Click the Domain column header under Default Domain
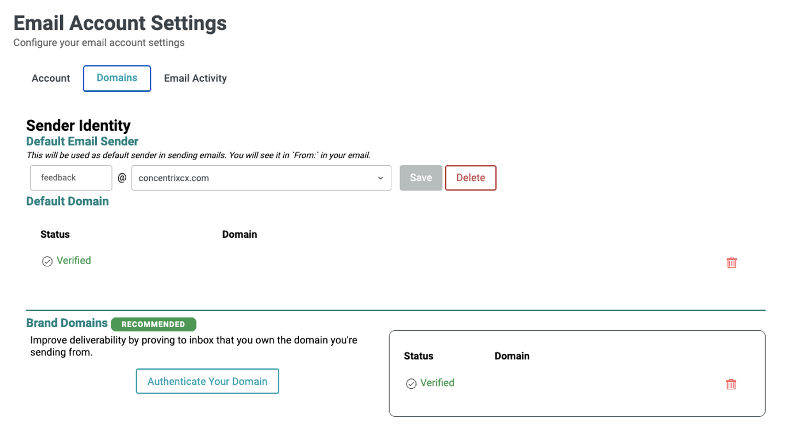The width and height of the screenshot is (786, 432). click(239, 234)
